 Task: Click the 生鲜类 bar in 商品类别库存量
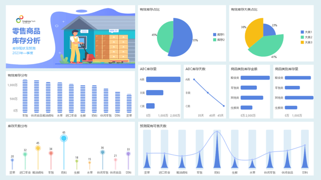(x=291, y=108)
